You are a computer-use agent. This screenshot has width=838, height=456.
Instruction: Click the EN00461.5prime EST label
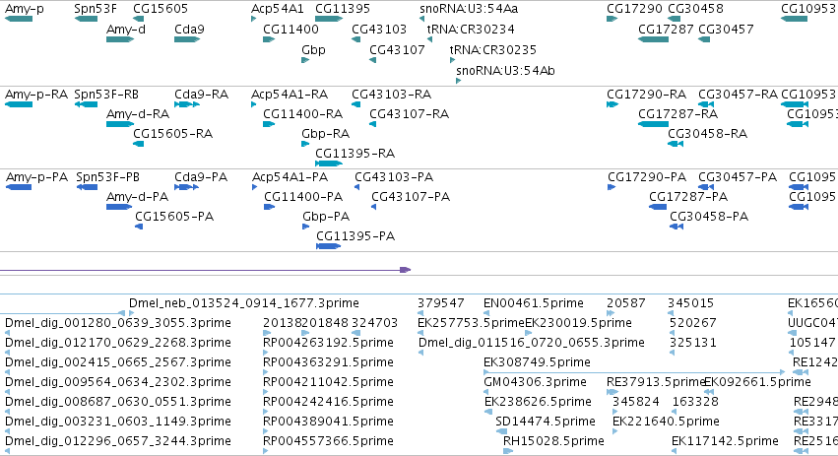tap(534, 303)
